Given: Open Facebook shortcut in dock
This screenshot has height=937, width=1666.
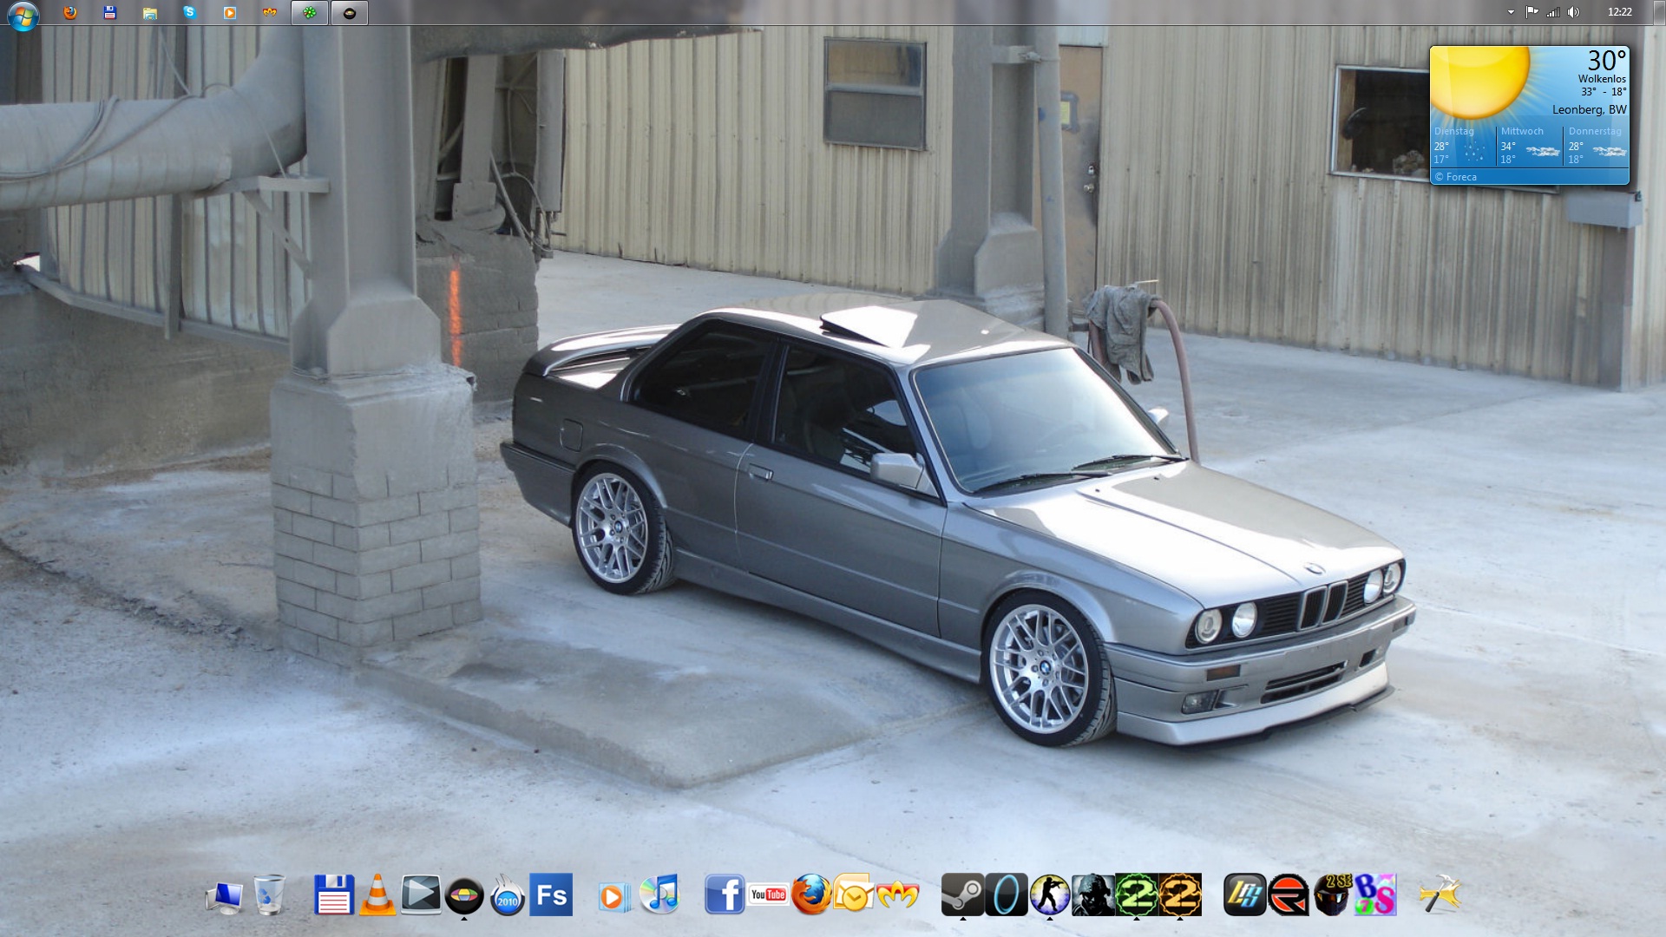Looking at the screenshot, I should click(x=725, y=894).
